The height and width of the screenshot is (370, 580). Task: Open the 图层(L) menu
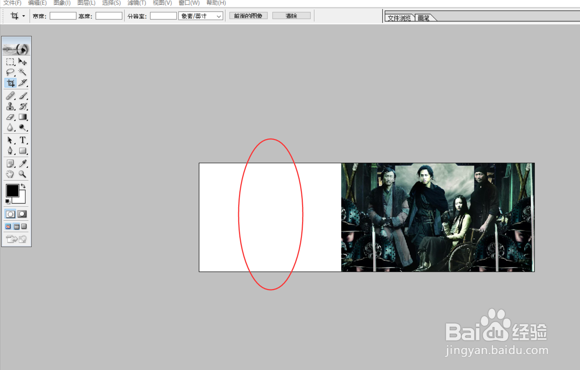click(x=86, y=3)
